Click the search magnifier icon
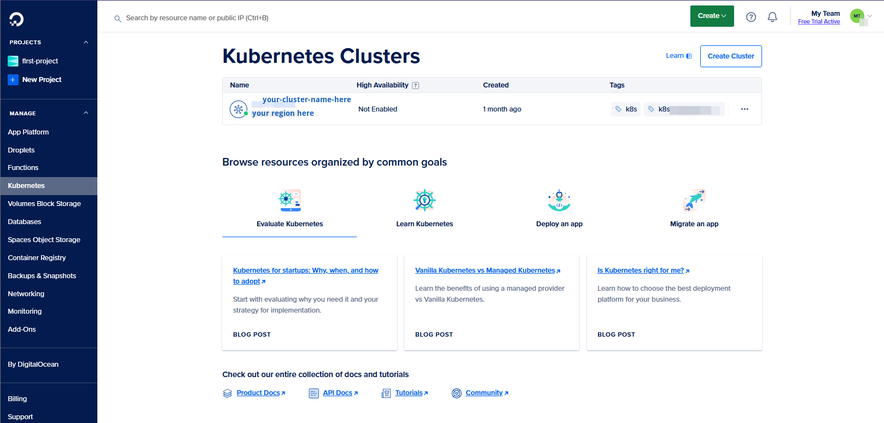The width and height of the screenshot is (884, 423). pyautogui.click(x=118, y=19)
